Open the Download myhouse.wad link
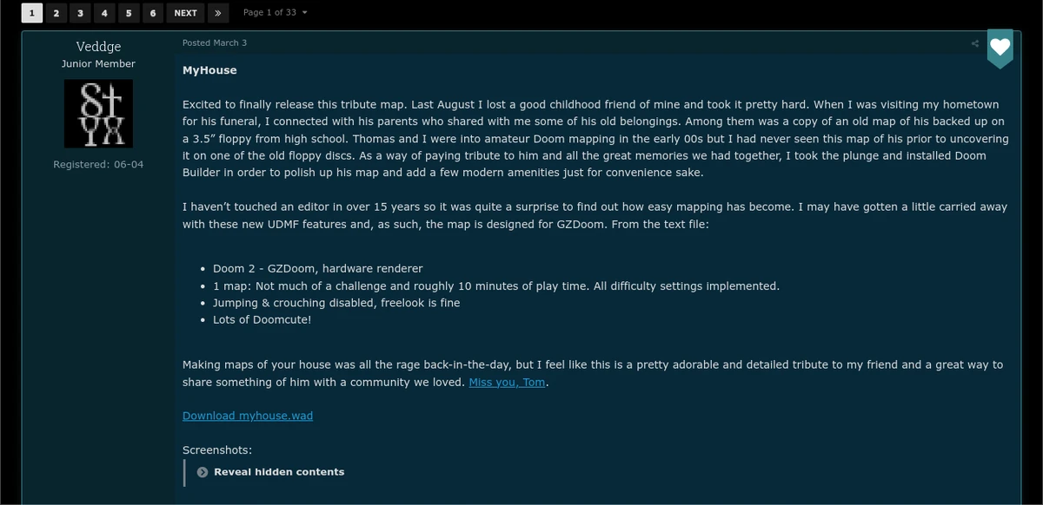 tap(248, 416)
